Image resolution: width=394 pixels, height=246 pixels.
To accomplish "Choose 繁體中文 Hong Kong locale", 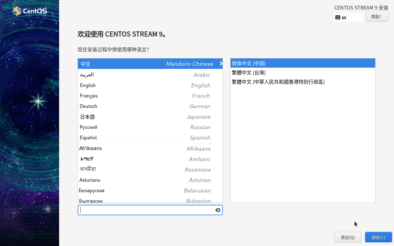I will click(x=303, y=82).
